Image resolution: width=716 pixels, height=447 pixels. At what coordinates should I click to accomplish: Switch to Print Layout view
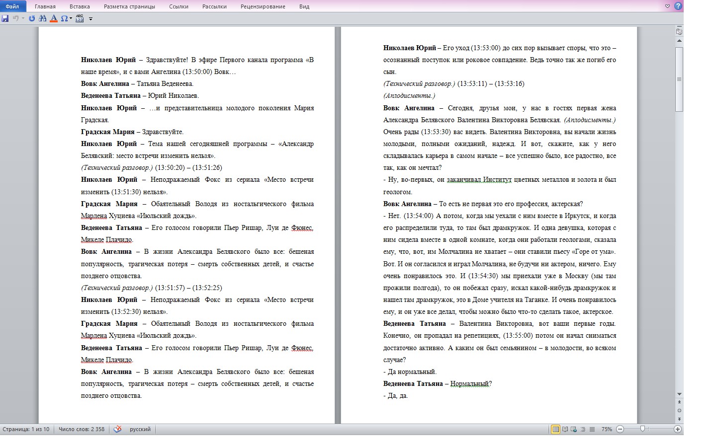click(555, 429)
